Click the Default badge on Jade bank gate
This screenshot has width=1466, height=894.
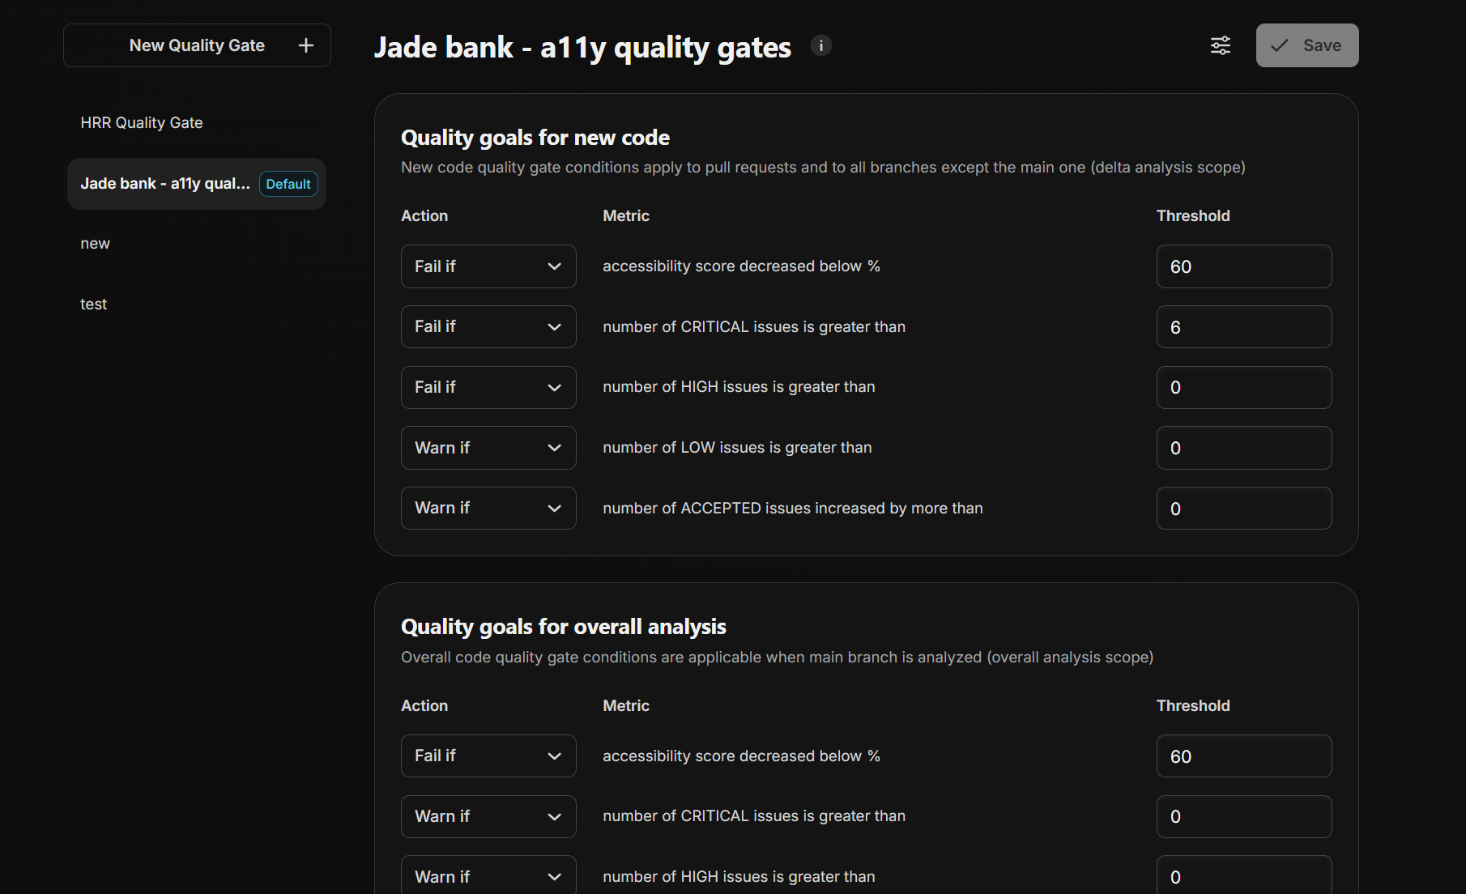pyautogui.click(x=288, y=184)
